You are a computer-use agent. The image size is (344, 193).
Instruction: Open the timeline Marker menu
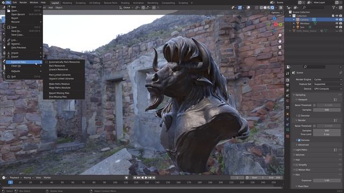coord(47,177)
